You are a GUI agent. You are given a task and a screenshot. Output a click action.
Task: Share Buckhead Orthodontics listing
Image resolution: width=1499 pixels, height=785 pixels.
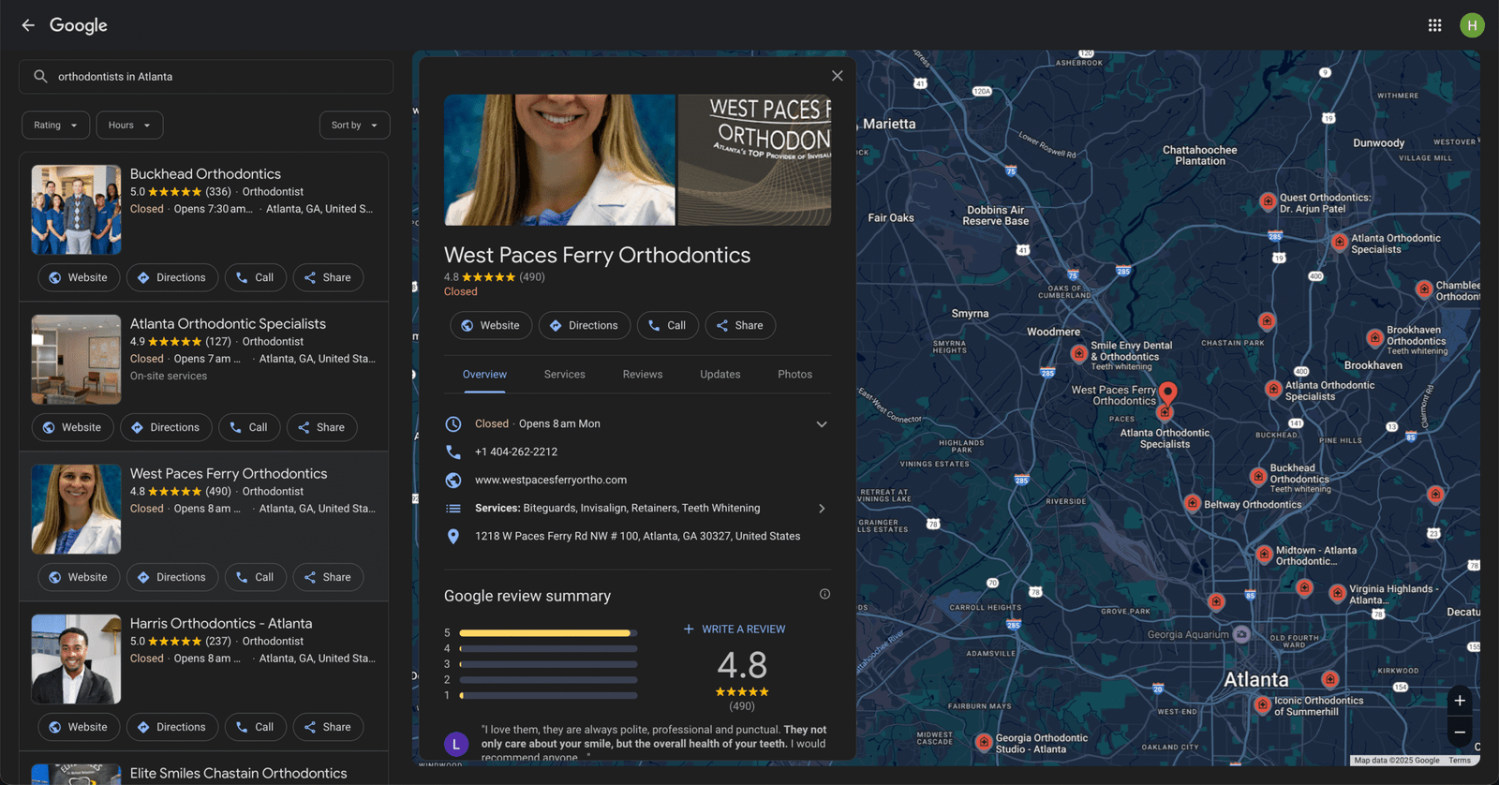pyautogui.click(x=328, y=277)
